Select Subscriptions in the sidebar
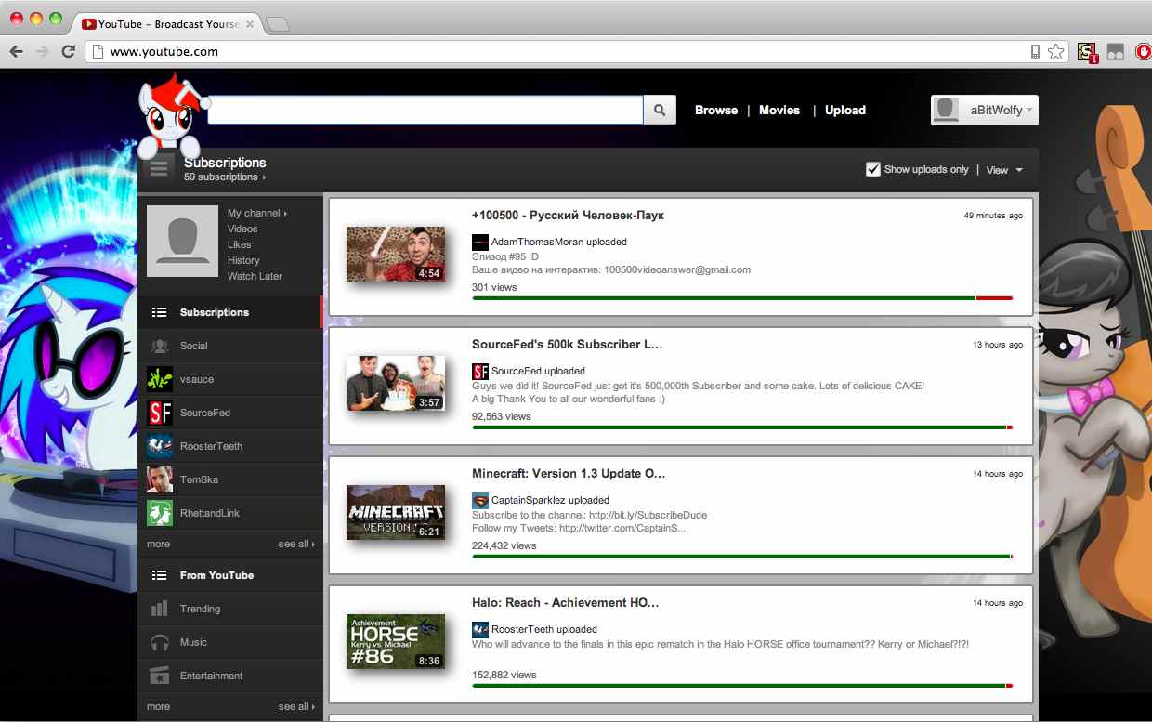Viewport: 1152px width, 722px height. 229,312
